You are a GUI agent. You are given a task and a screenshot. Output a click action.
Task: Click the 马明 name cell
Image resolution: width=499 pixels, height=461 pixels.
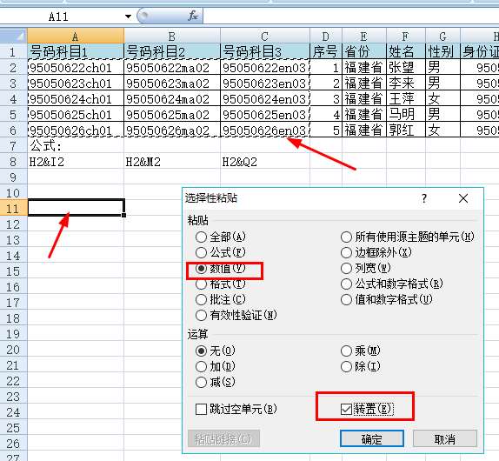tap(405, 114)
